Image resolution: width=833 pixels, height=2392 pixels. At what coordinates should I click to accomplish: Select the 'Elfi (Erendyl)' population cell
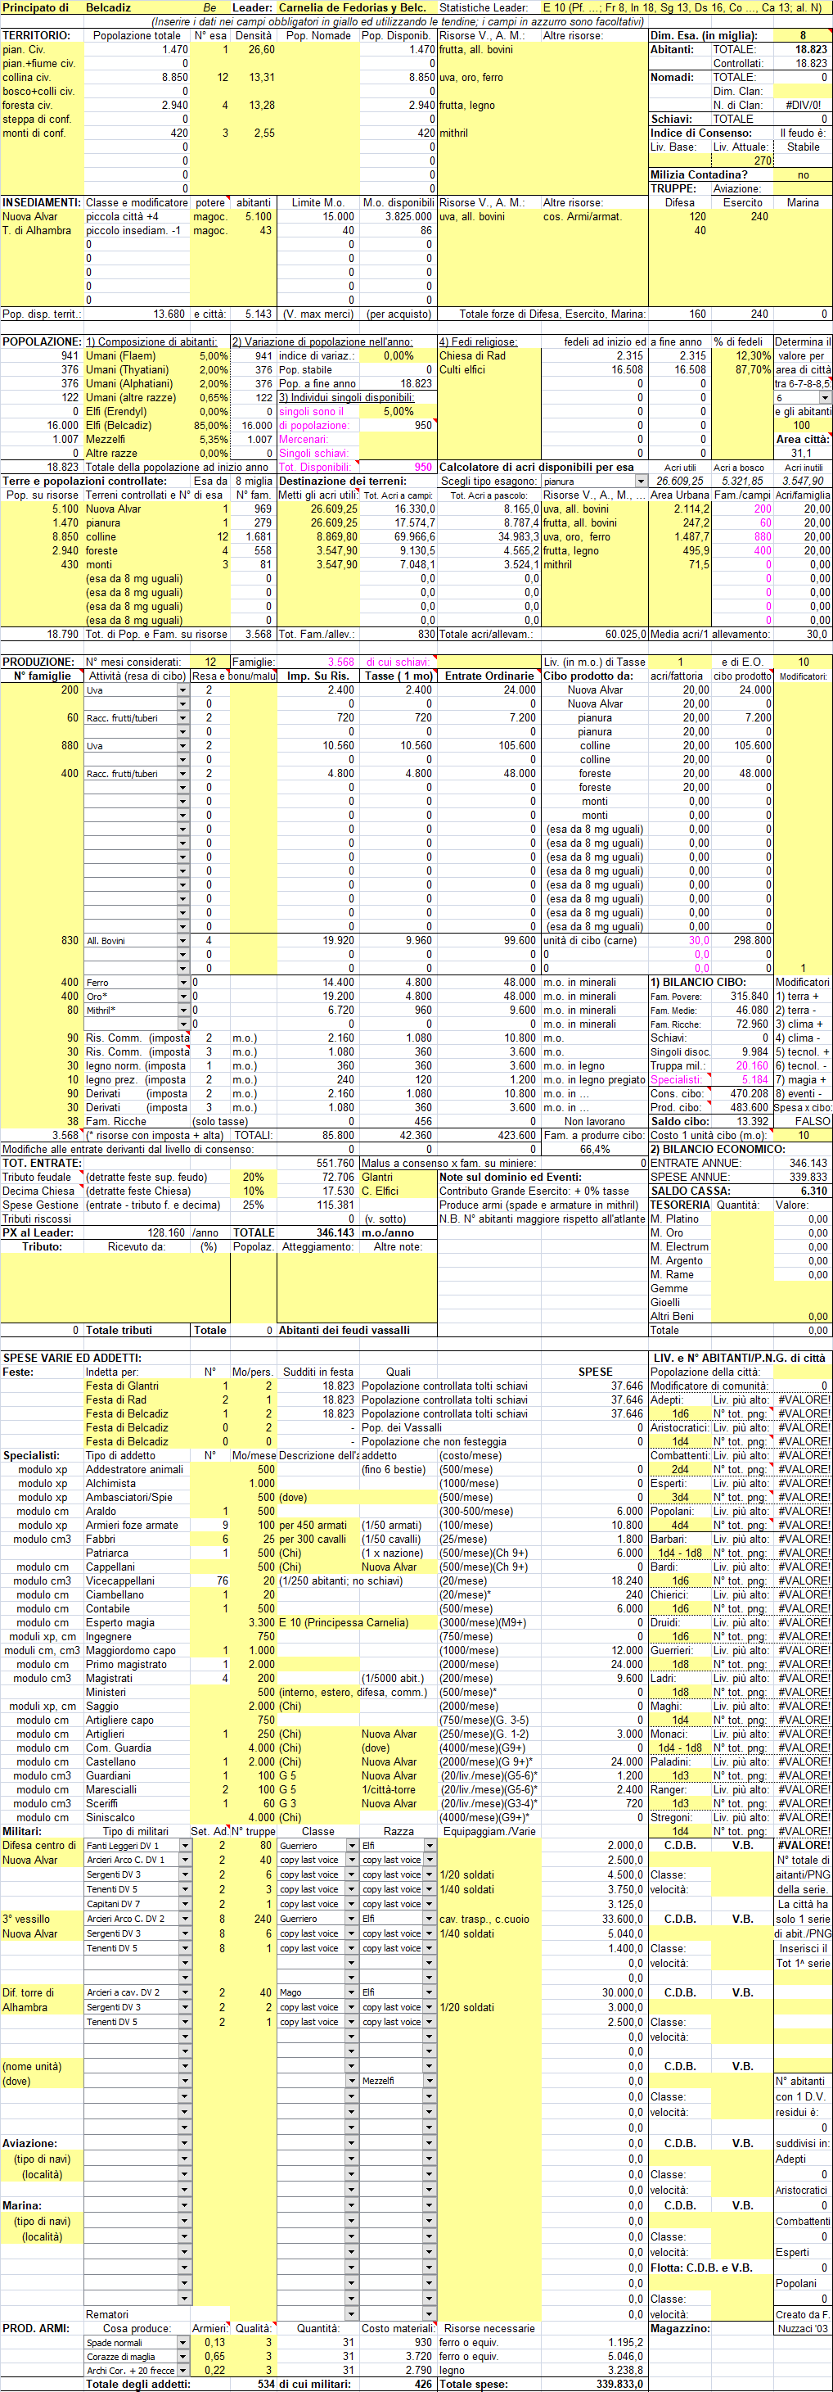[137, 411]
